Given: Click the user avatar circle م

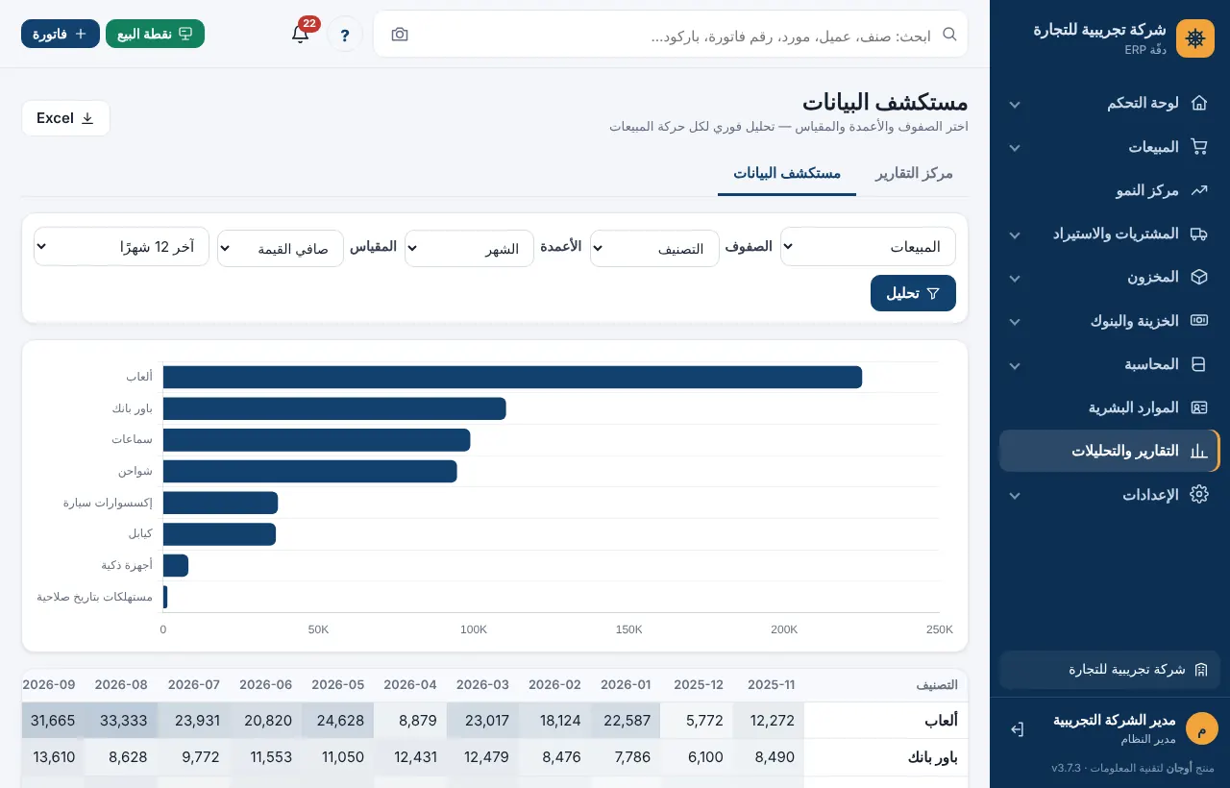Looking at the screenshot, I should 1201,729.
